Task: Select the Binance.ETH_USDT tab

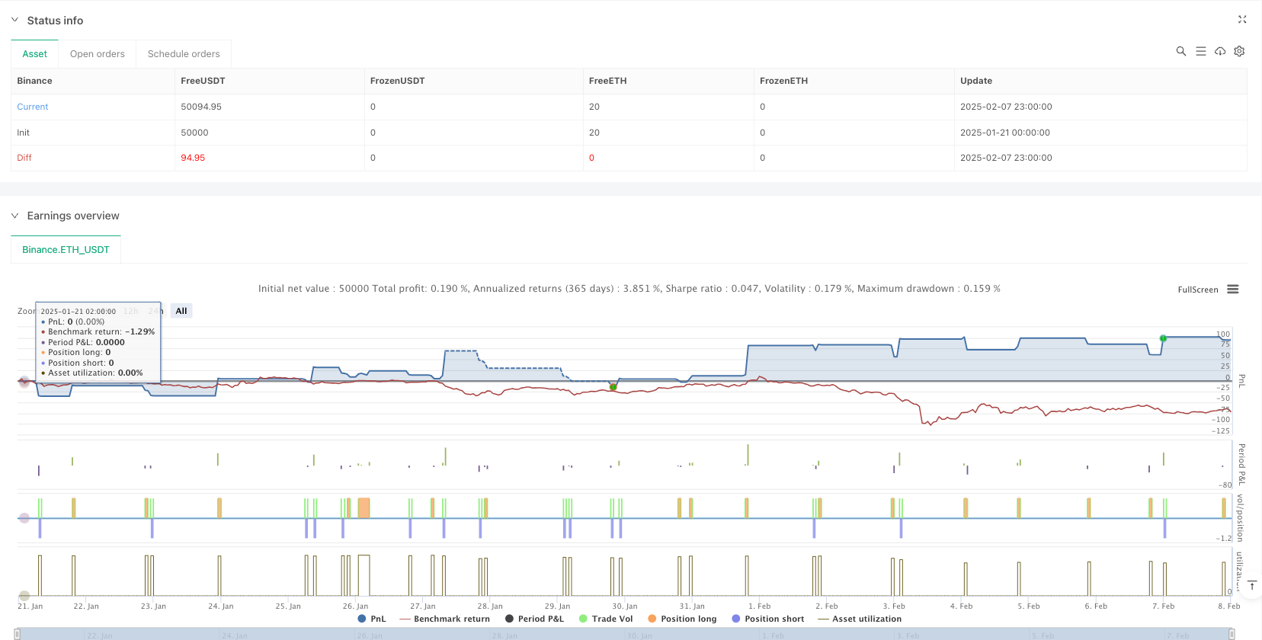Action: [66, 250]
